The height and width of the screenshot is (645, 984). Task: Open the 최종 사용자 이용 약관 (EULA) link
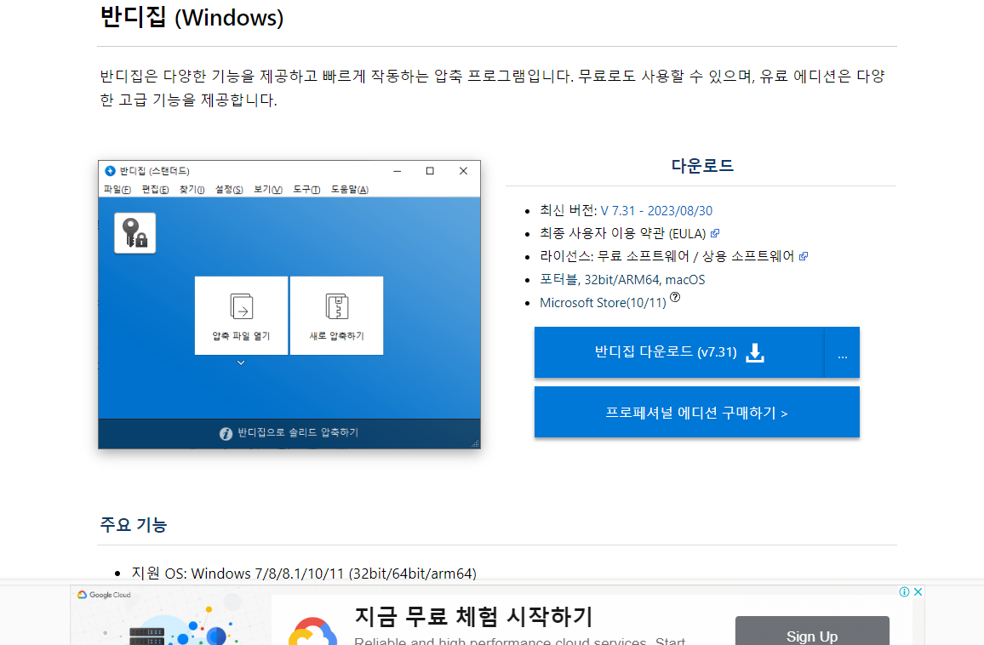coord(622,233)
